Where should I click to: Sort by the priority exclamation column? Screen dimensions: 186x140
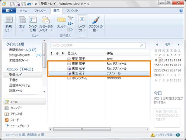pos(51,53)
